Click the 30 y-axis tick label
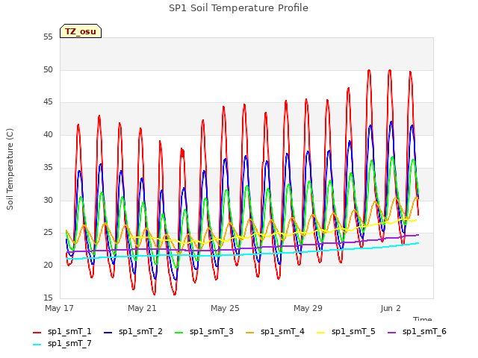The width and height of the screenshot is (478, 358). tap(48, 200)
